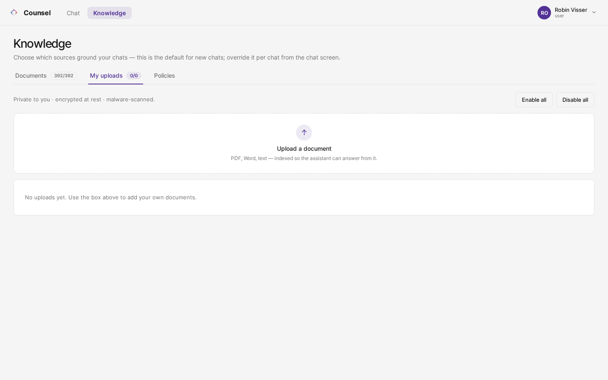Click the 'Private to you' notice text
Screen dimensions: 608x380
pos(84,99)
